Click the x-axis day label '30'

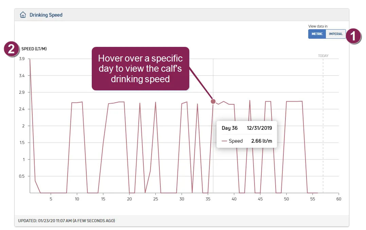(x=182, y=199)
